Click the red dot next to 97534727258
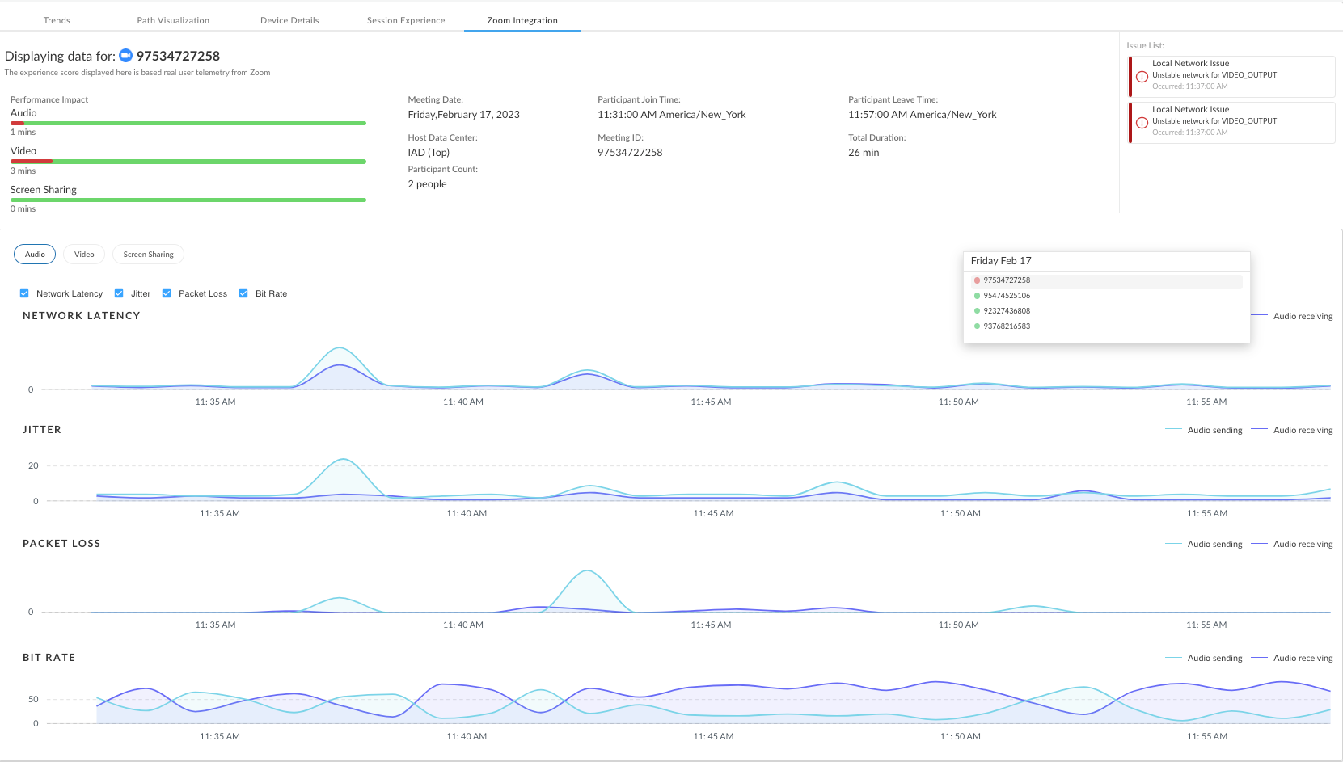The image size is (1343, 762). (x=977, y=280)
